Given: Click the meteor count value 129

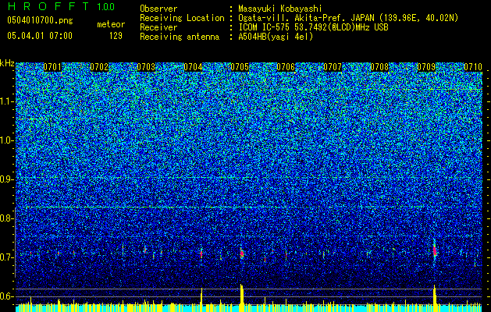Looking at the screenshot, I should point(116,36).
